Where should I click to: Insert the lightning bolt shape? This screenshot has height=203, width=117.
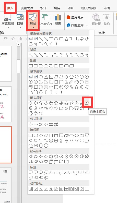click(71, 87)
